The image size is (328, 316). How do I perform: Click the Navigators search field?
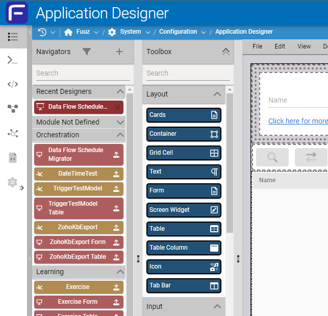82,73
